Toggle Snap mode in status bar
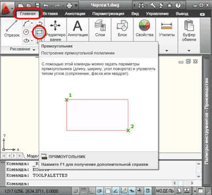The width and height of the screenshot is (212, 195). coord(75,191)
